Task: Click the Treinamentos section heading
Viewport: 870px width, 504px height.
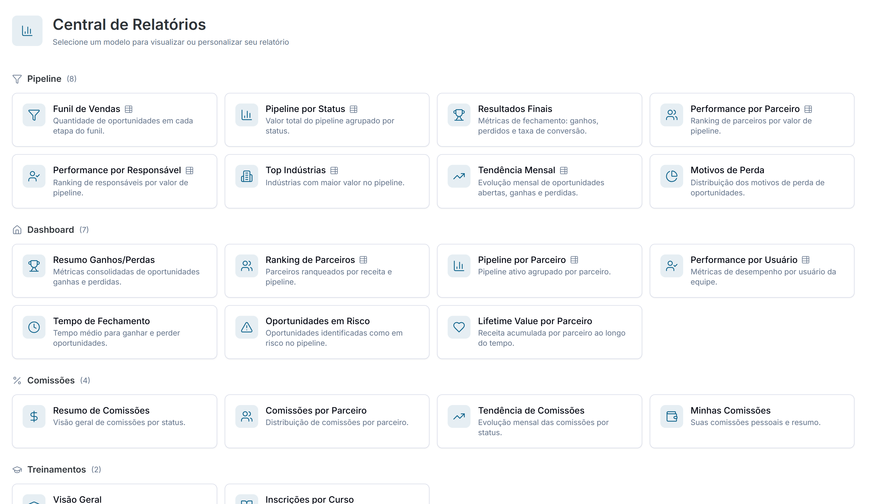Action: coord(57,470)
